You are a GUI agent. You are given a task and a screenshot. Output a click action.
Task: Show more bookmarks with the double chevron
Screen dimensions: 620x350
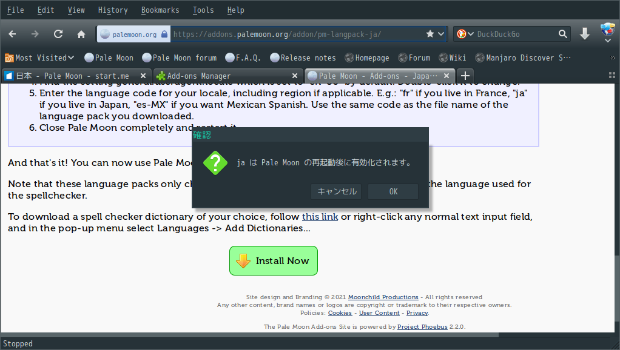(613, 58)
